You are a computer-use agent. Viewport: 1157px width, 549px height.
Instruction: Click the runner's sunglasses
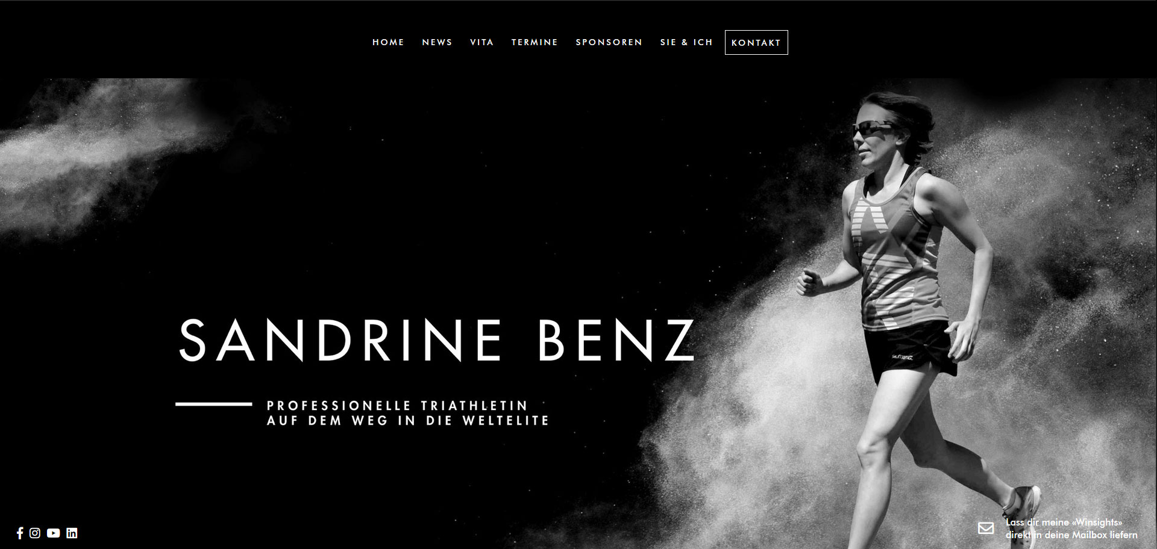[x=872, y=129]
